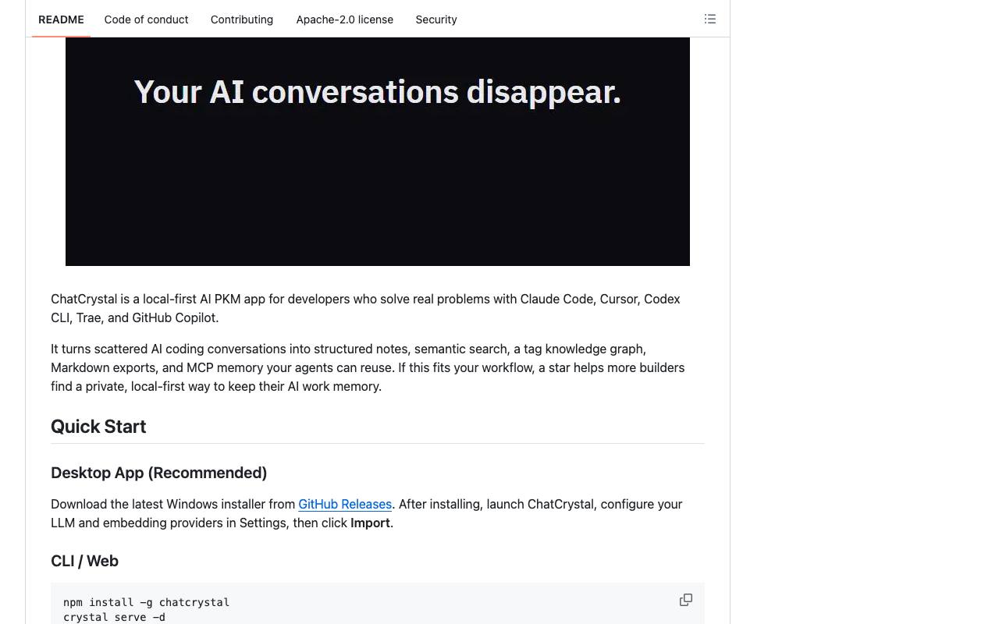Click the paragraph starting 'ChatCrystal is a local-first'
999x624 pixels.
coord(378,308)
